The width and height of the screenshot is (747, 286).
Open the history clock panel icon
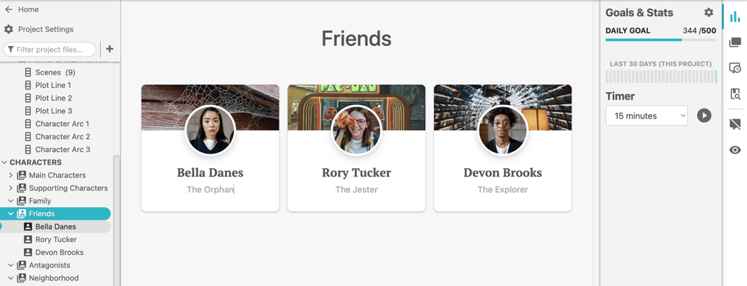[734, 69]
